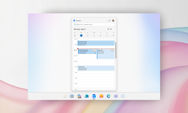Click the Calendar companion taskbar icon
The image size is (188, 113).
tap(94, 96)
